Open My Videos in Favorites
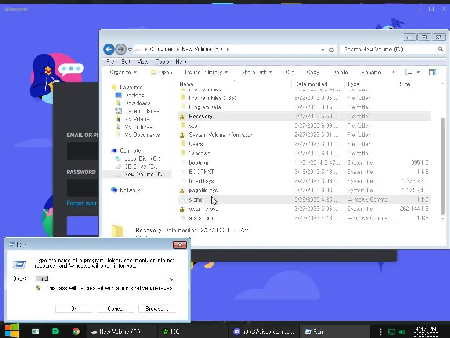Viewport: 450px width, 338px height. click(x=137, y=119)
